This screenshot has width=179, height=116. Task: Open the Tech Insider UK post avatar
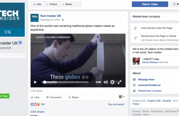pyautogui.click(x=34, y=18)
